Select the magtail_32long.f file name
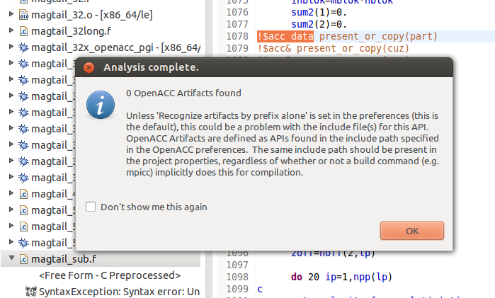 click(x=71, y=31)
